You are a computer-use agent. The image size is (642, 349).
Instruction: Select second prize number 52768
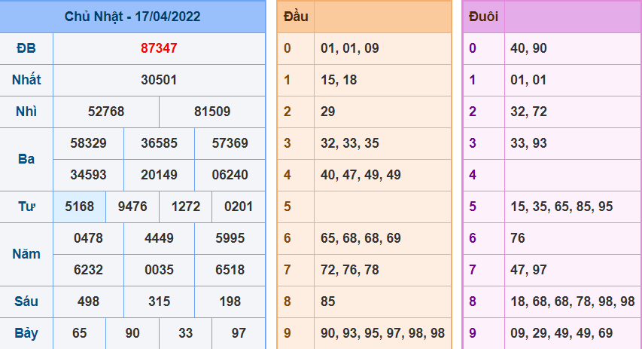coord(106,112)
